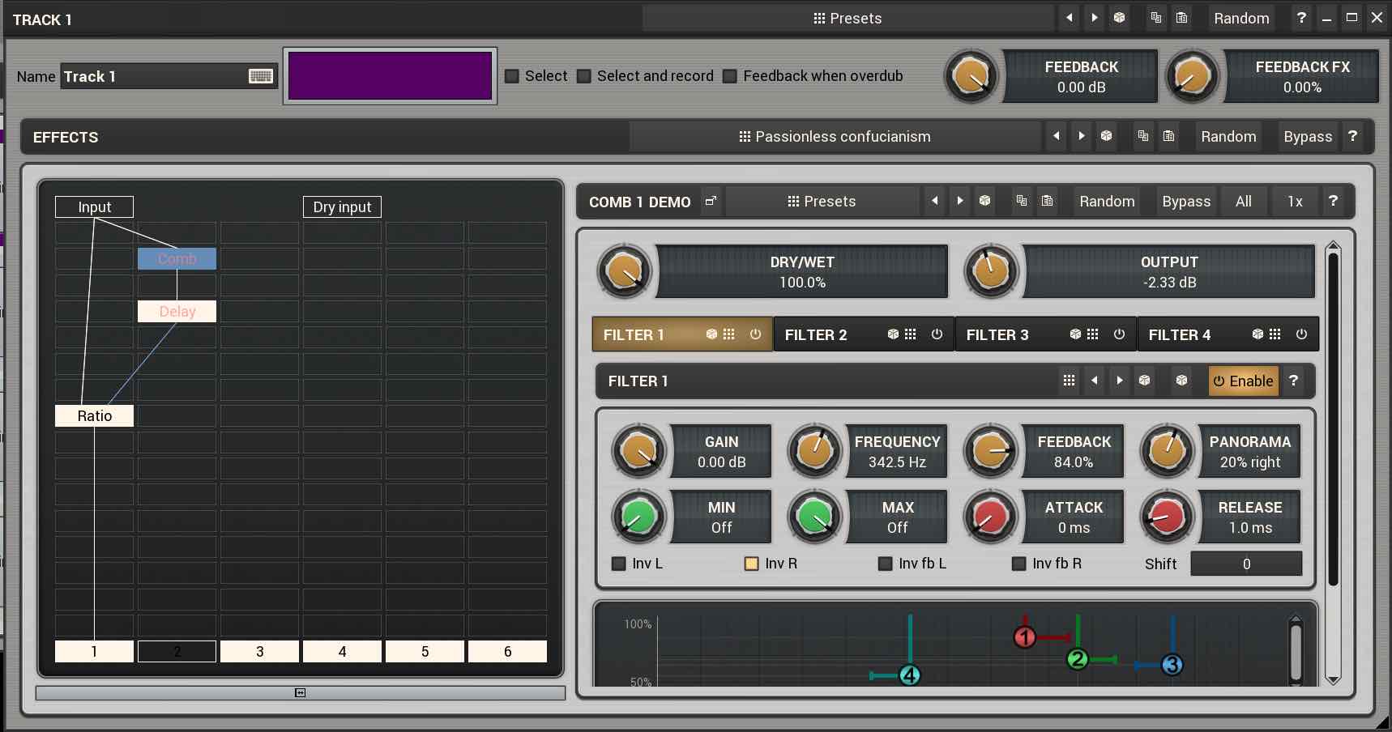This screenshot has width=1392, height=732.
Task: Open the top Track 1 Presets list
Action: click(x=848, y=19)
